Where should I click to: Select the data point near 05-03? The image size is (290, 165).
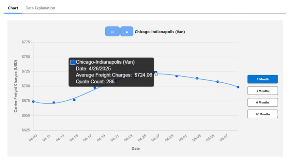click(x=197, y=78)
